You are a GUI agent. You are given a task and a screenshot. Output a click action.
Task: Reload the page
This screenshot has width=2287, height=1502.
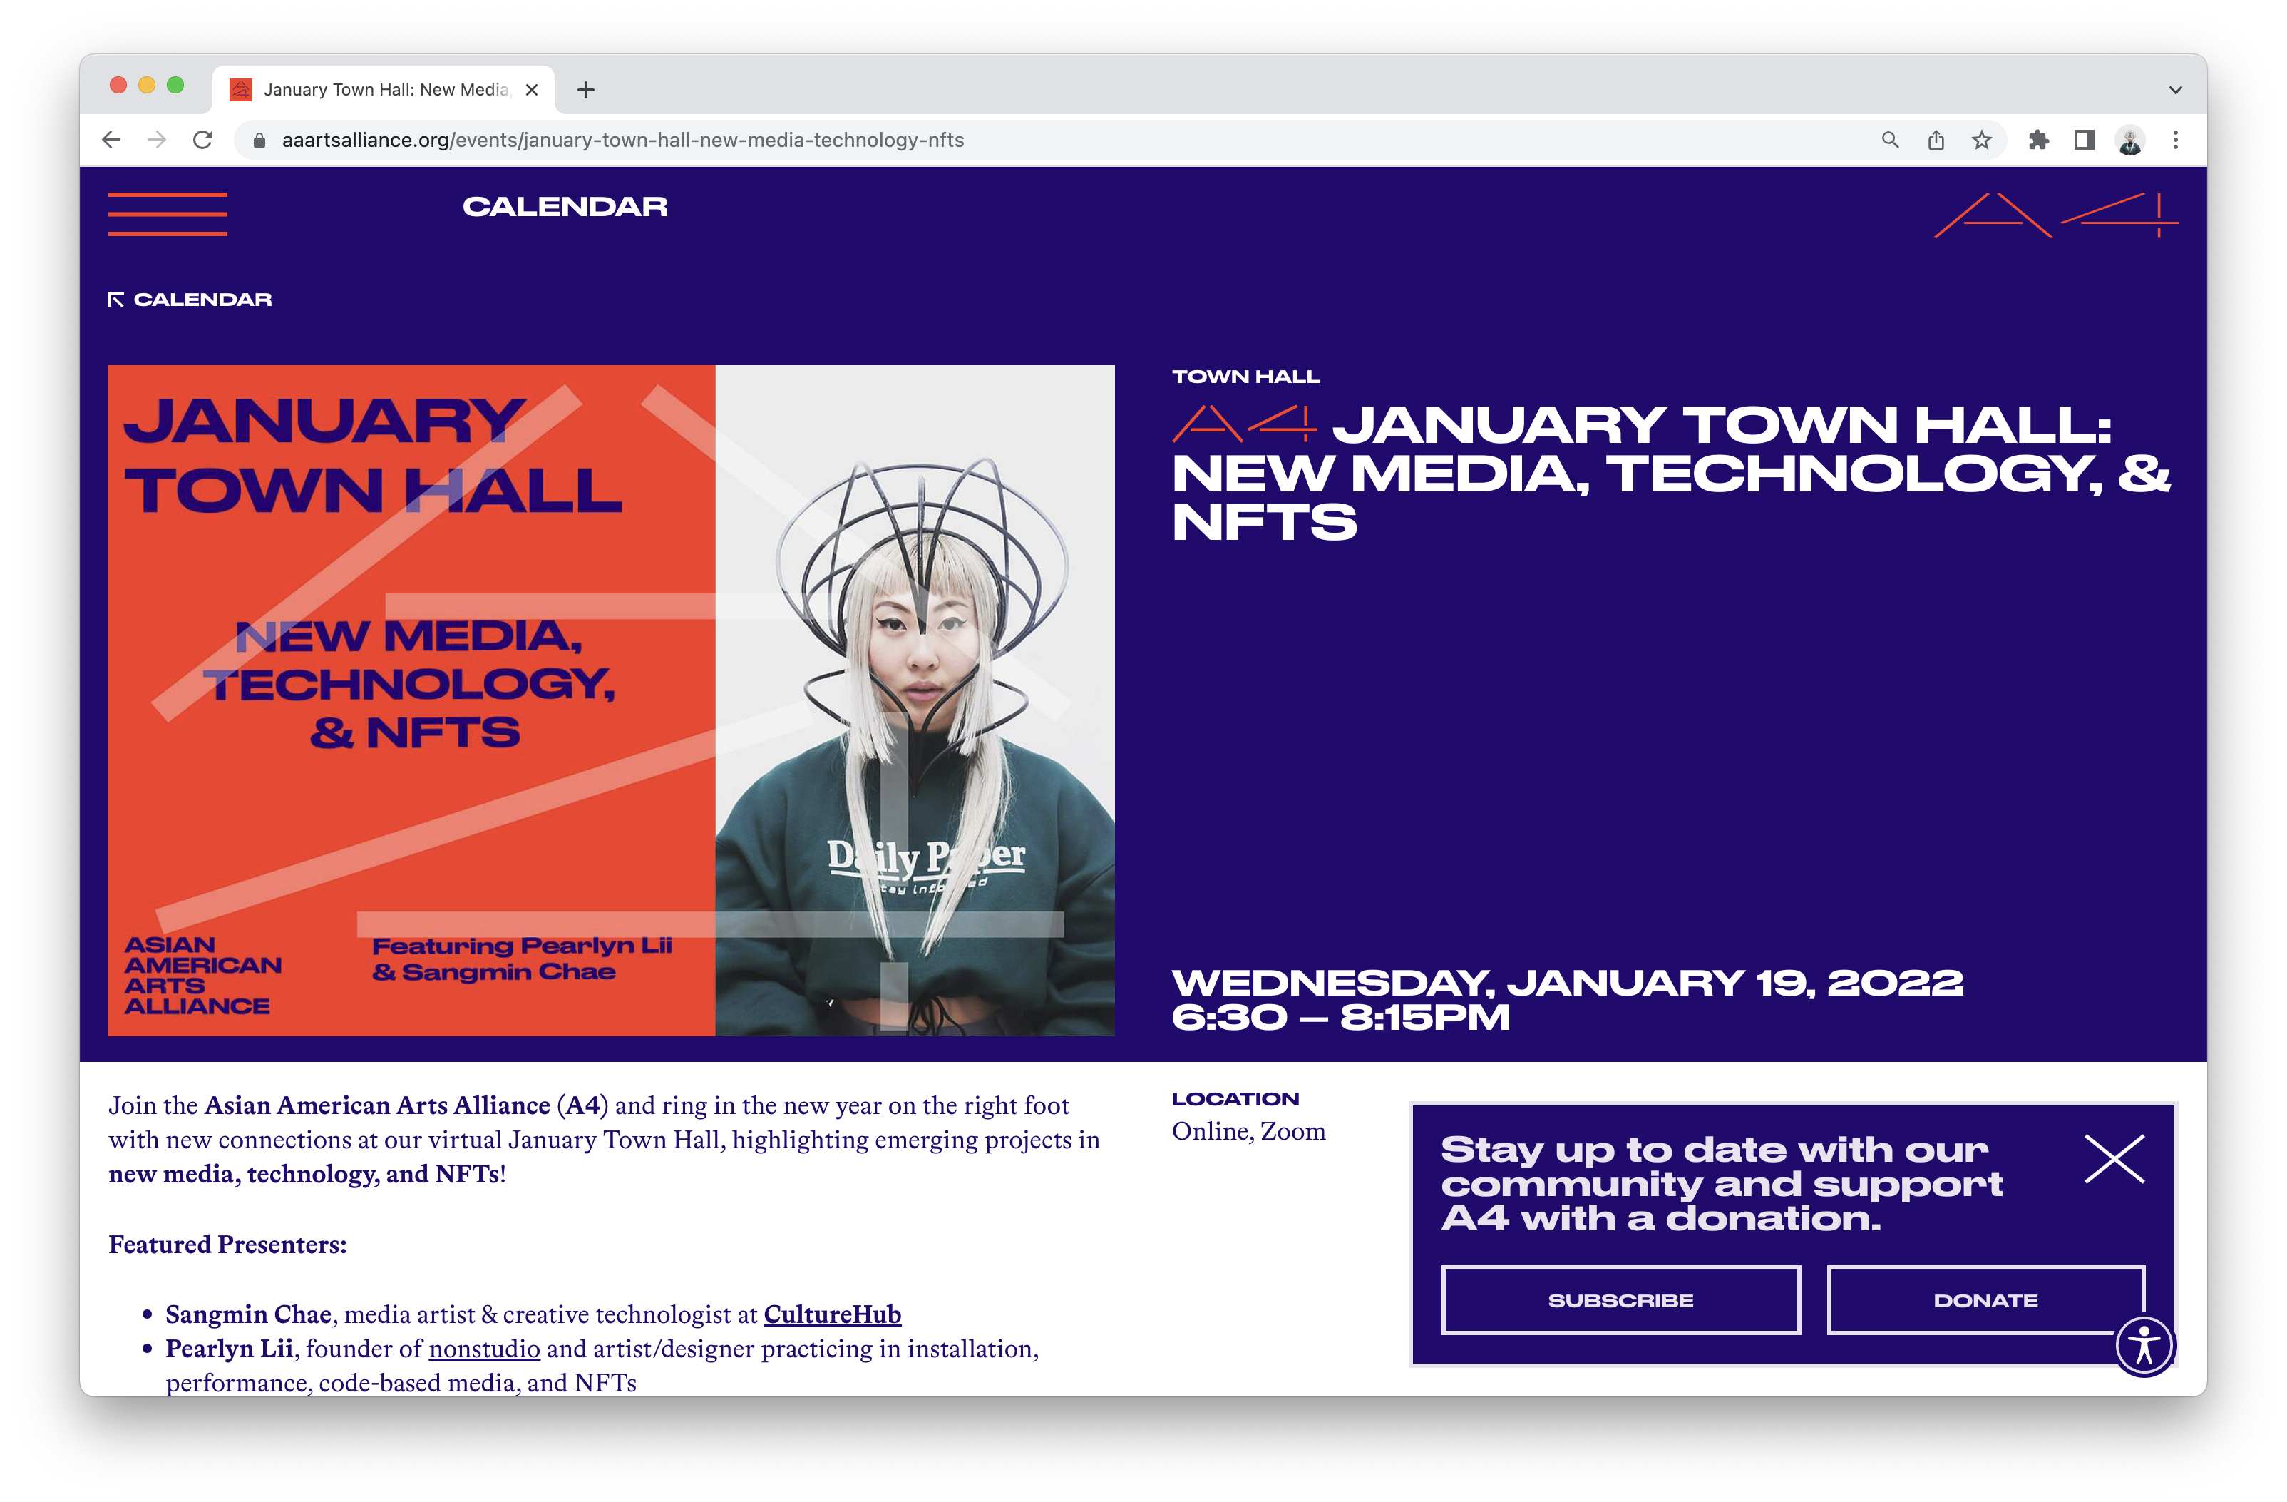202,141
